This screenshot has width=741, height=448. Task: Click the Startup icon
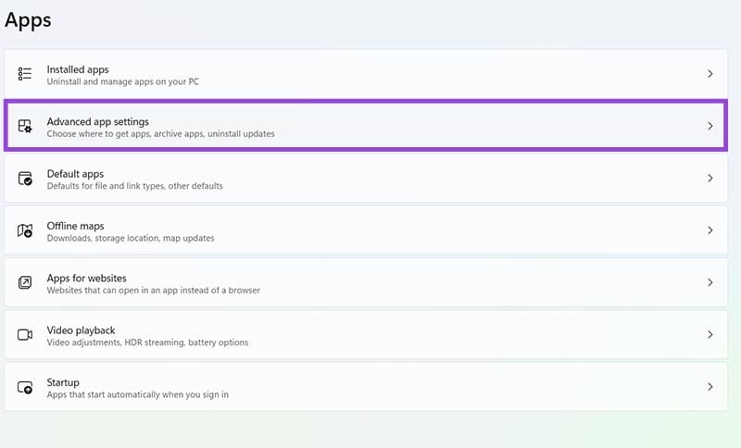click(x=25, y=387)
